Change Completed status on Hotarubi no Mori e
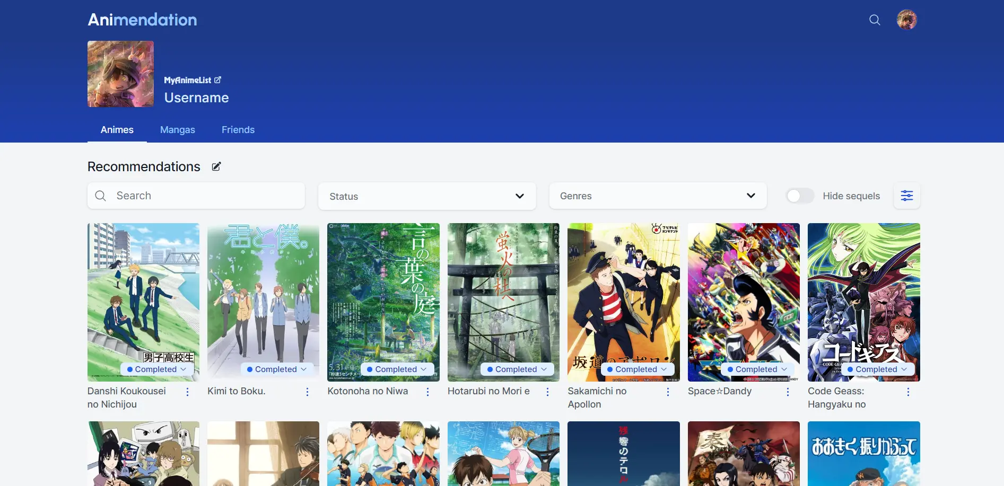This screenshot has width=1004, height=486. click(x=517, y=369)
